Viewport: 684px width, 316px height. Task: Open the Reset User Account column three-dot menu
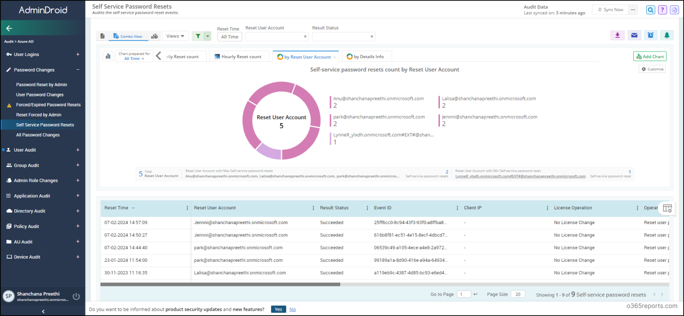click(x=313, y=208)
